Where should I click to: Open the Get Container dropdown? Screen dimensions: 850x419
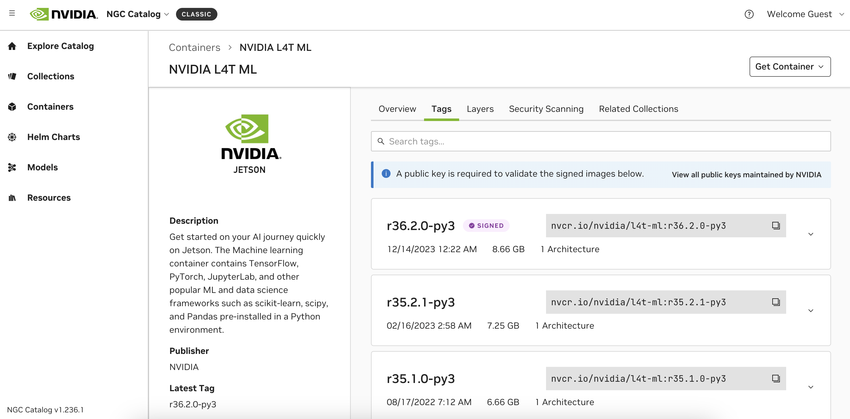tap(790, 67)
